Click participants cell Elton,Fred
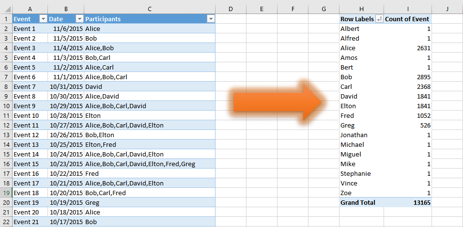The width and height of the screenshot is (463, 227). (150, 144)
